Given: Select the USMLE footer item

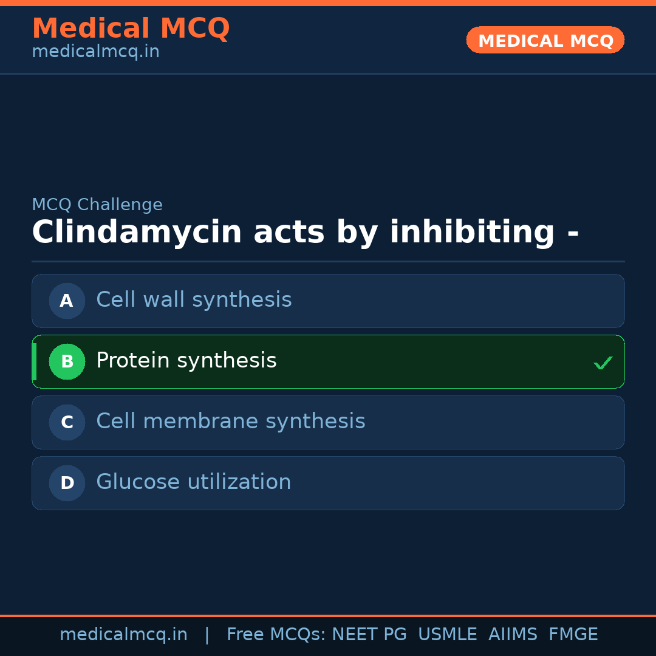Looking at the screenshot, I should 447,635.
